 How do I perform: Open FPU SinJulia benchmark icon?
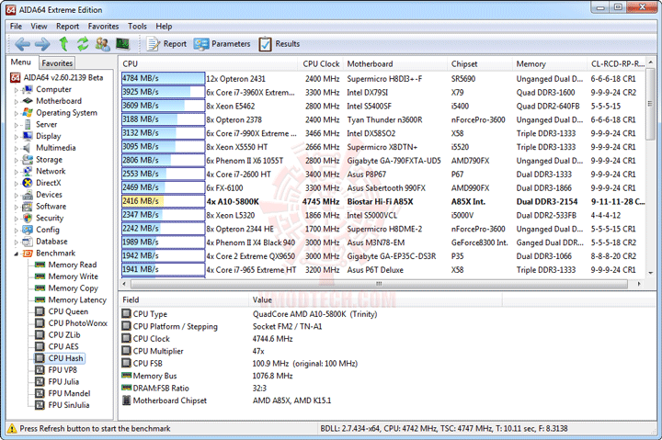(40, 405)
